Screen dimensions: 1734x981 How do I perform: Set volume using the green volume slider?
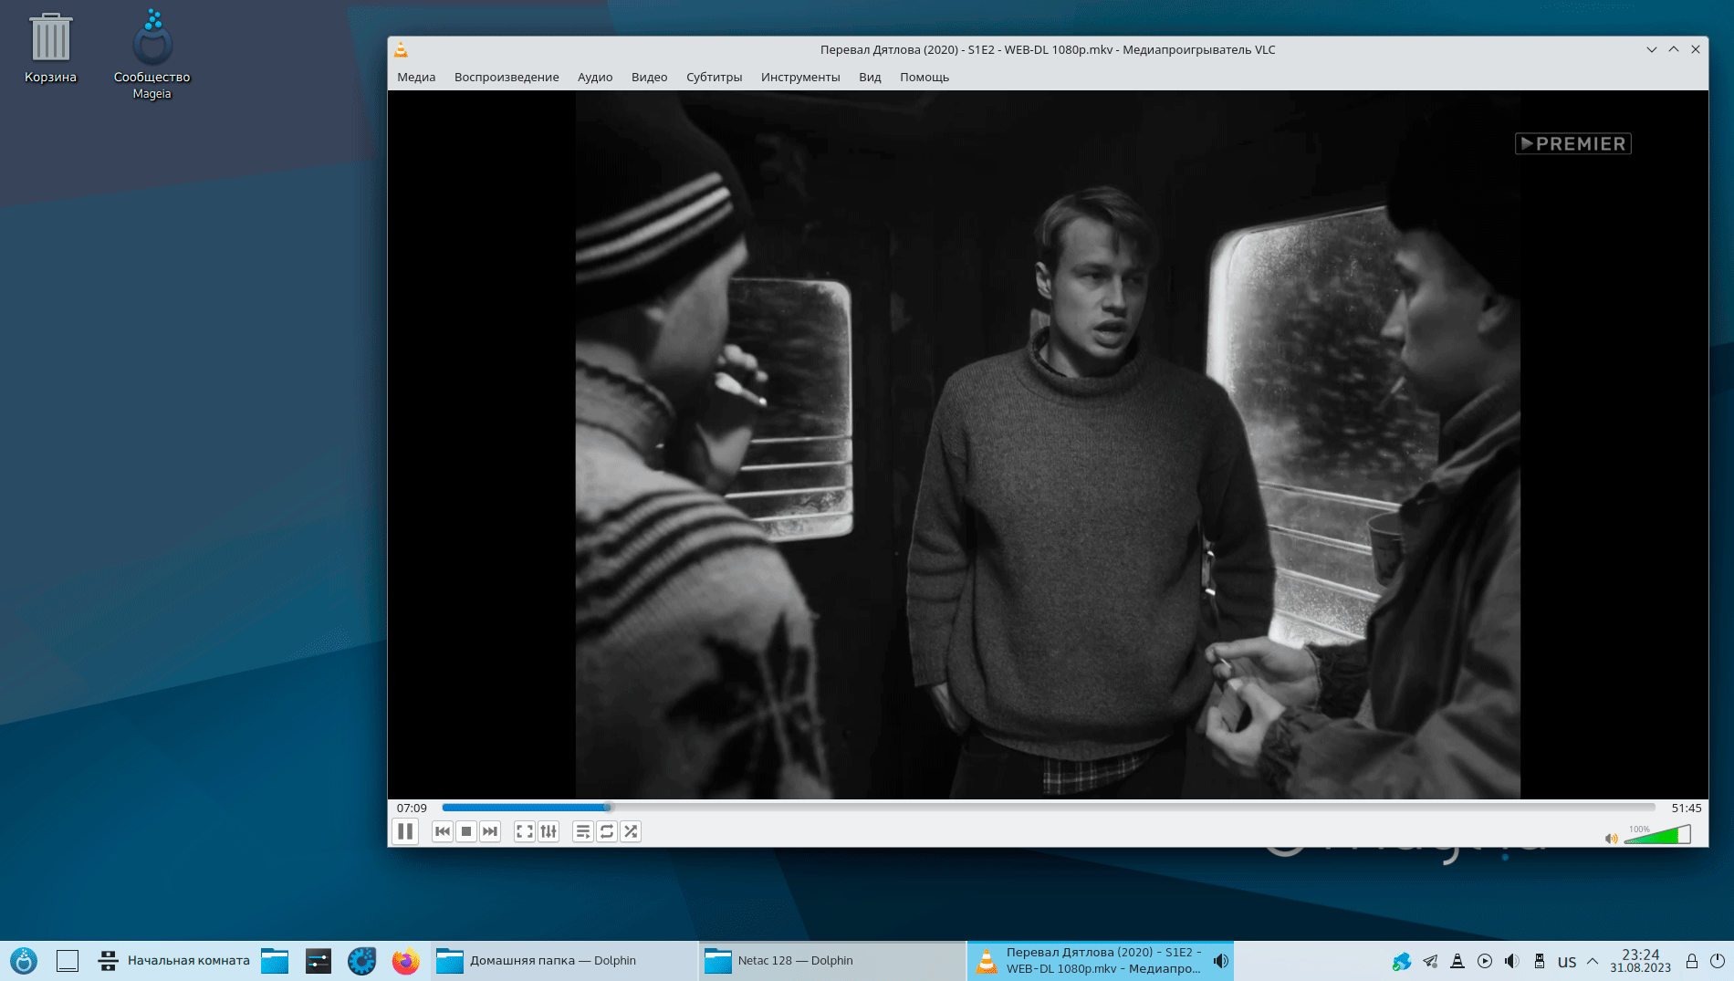coord(1656,836)
